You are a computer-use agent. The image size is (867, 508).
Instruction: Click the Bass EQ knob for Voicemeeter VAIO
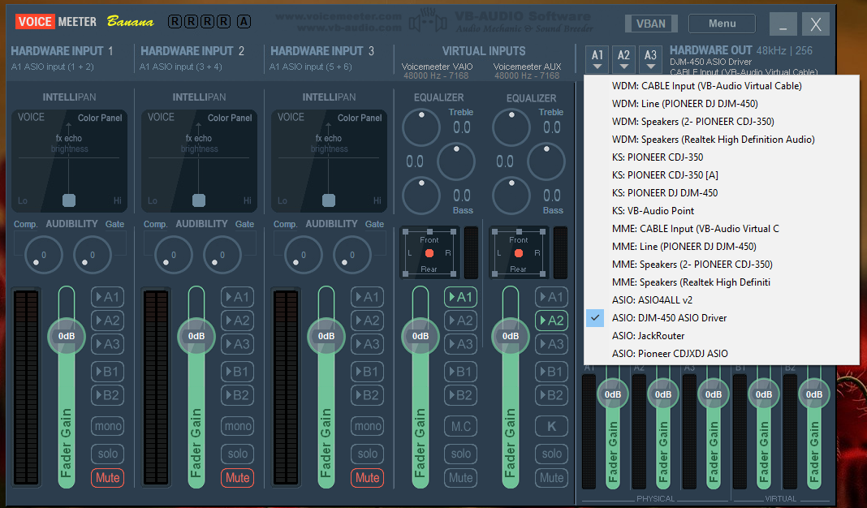[x=421, y=196]
